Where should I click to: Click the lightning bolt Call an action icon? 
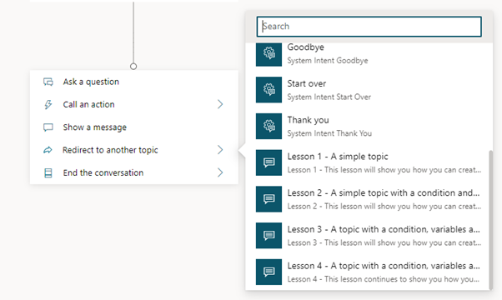[x=48, y=105]
